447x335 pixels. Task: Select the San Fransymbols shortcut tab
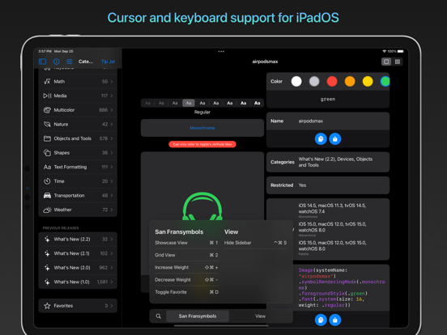198,316
